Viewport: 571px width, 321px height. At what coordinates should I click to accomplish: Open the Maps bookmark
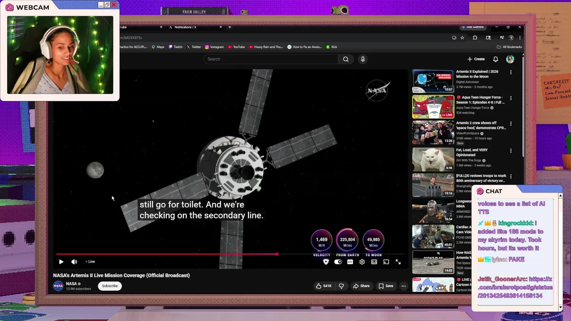[x=158, y=47]
